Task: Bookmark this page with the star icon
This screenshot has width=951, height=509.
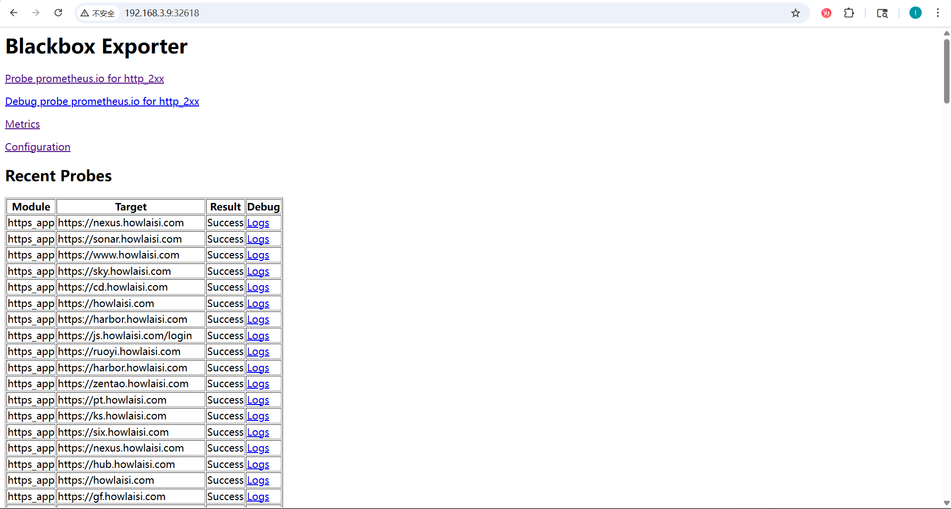Action: (795, 13)
